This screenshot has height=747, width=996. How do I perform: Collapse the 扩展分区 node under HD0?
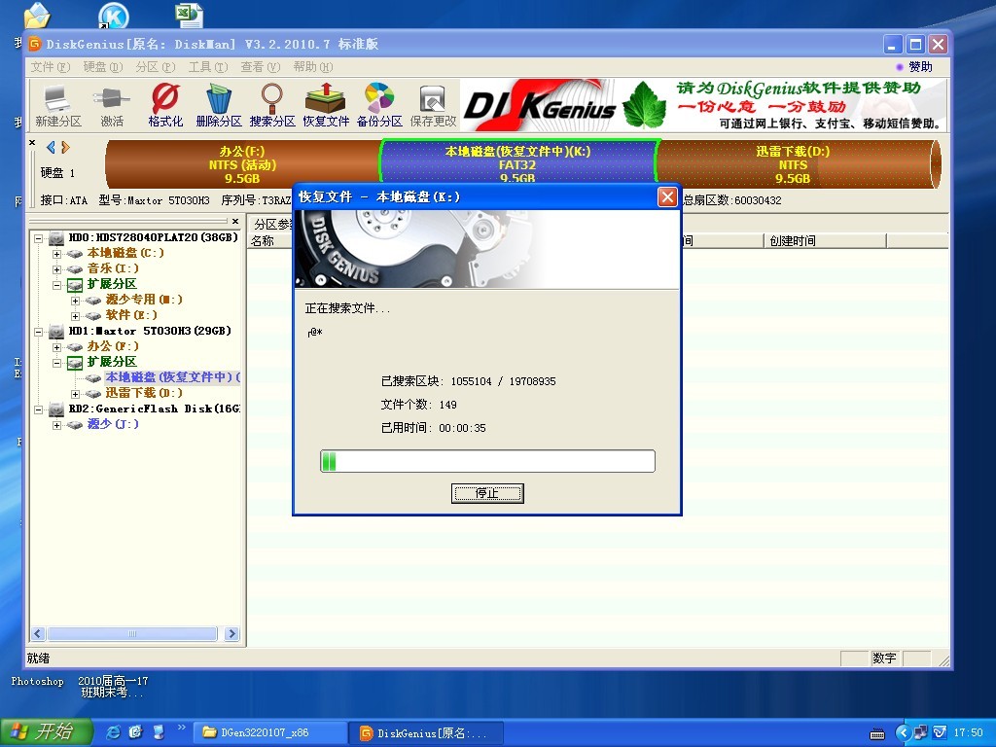coord(56,285)
